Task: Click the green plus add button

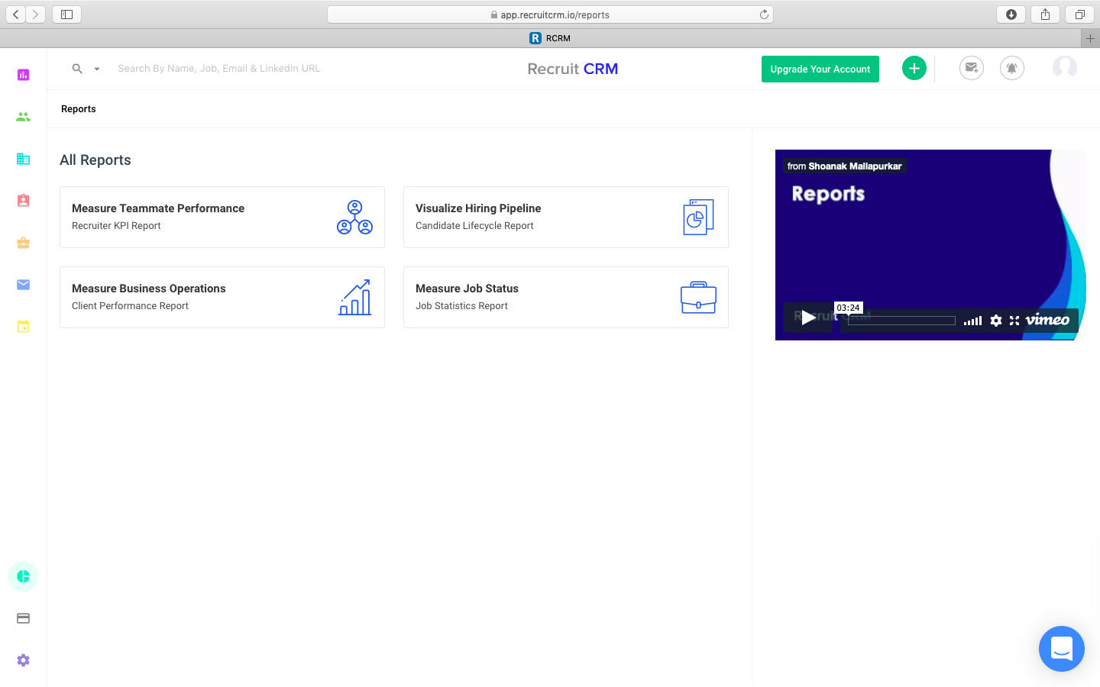Action: [914, 68]
